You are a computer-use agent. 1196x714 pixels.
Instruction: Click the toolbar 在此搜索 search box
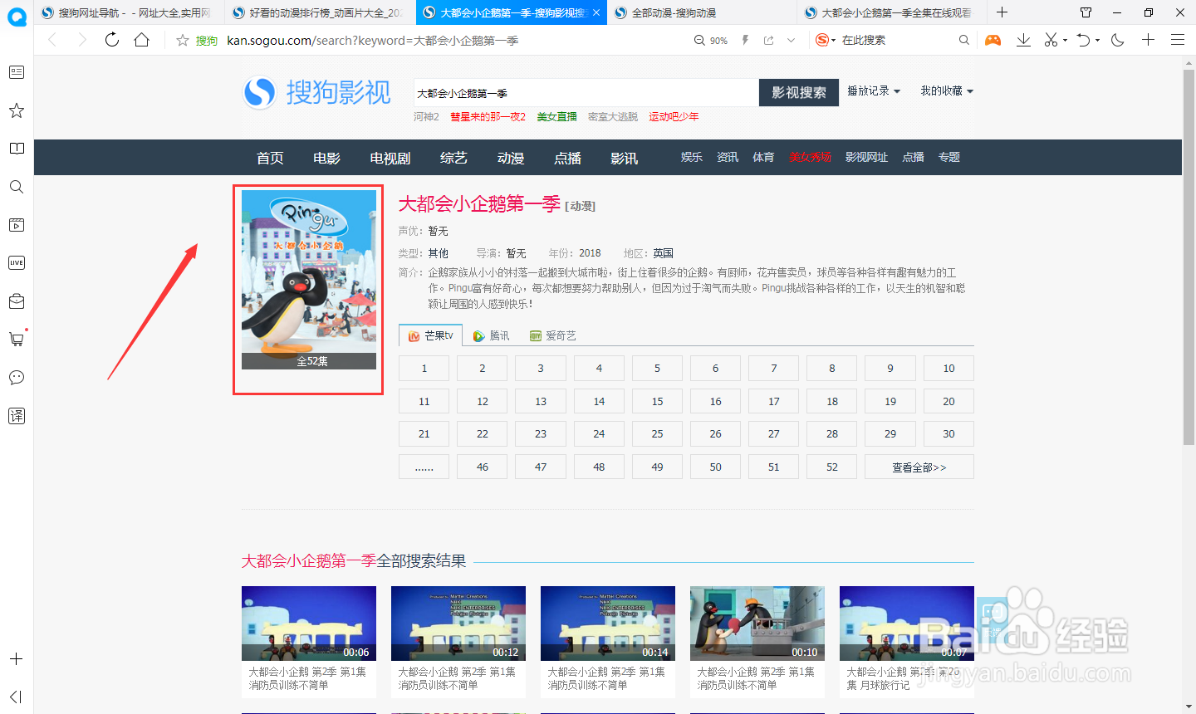[x=897, y=40]
